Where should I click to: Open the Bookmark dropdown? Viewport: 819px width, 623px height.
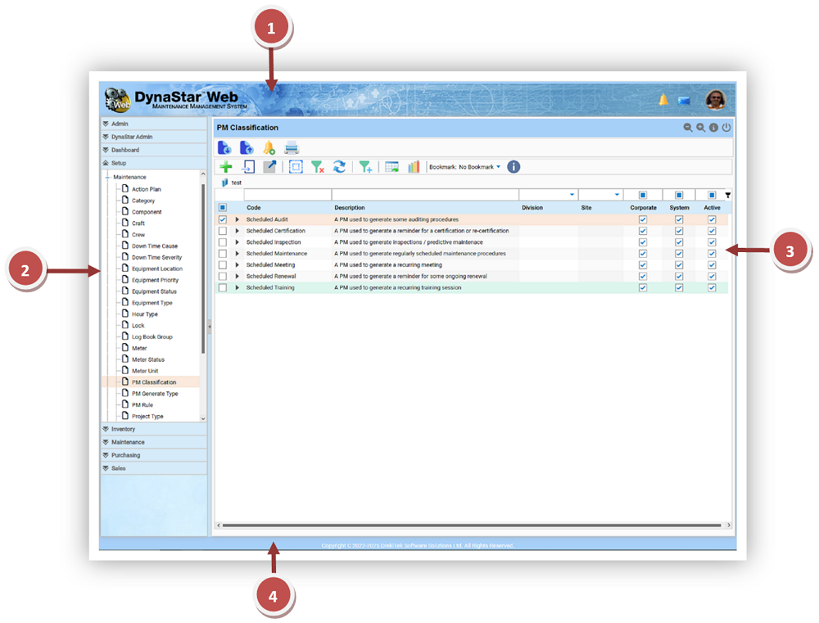click(x=480, y=167)
